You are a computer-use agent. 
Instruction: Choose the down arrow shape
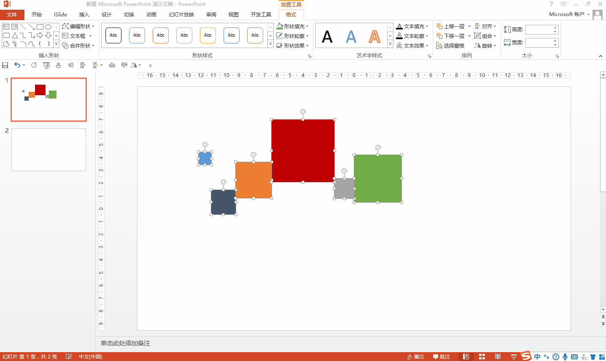[48, 35]
